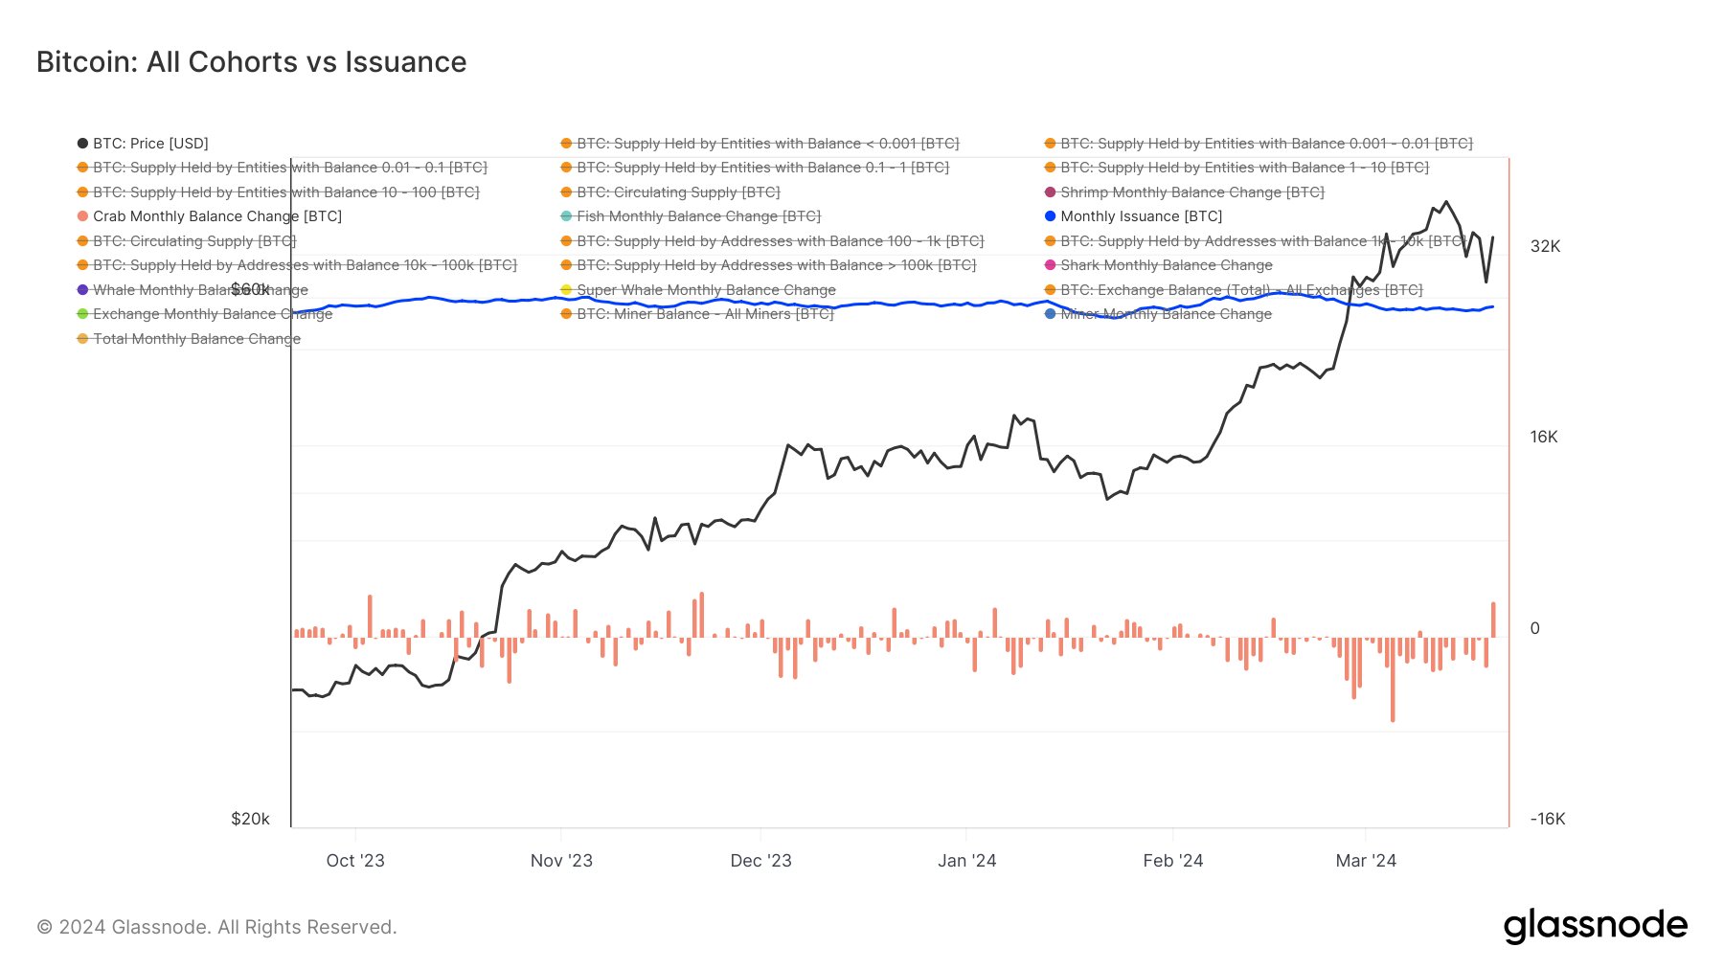Click the pink Shark Monthly Balance Change dot

coord(1050,265)
